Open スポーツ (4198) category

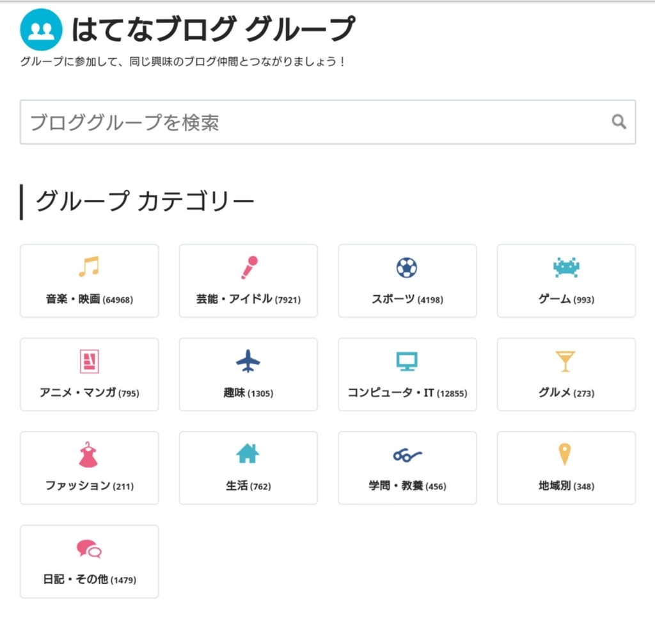[x=407, y=281]
